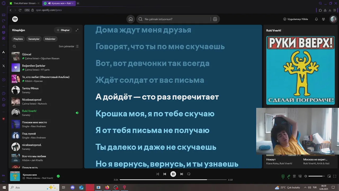Filter library by Playlists
The width and height of the screenshot is (339, 191).
click(x=18, y=39)
